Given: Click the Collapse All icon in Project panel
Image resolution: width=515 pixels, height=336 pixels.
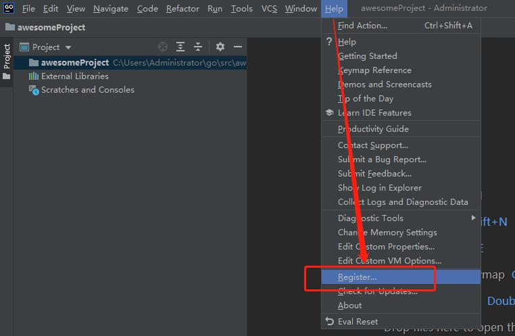Looking at the screenshot, I should 198,47.
